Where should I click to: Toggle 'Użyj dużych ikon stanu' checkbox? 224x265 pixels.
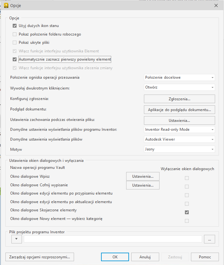point(15,26)
